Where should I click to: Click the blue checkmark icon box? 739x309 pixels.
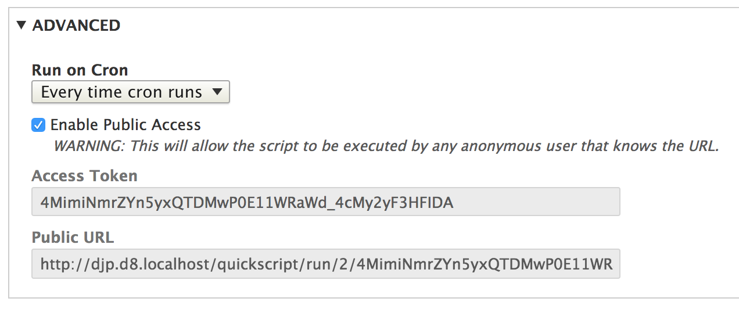pos(38,124)
